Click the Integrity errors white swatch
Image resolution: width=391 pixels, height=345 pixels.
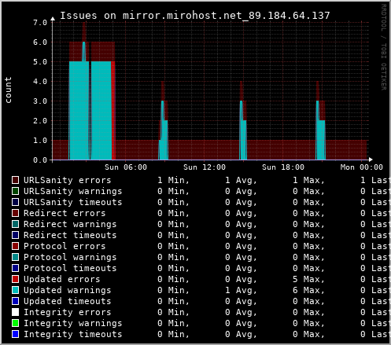click(15, 312)
